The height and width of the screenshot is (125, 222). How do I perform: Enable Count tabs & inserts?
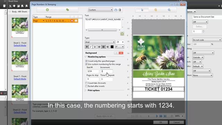point(86,83)
